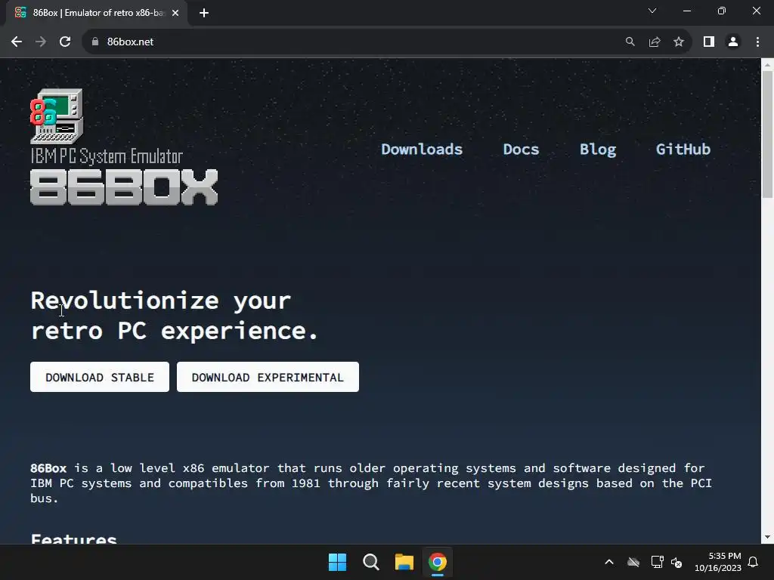This screenshot has width=774, height=580.
Task: Open a new tab with plus button
Action: point(204,13)
